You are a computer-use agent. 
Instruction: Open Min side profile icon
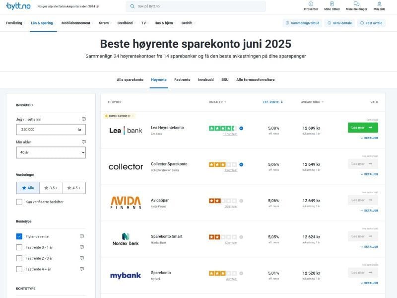click(x=379, y=4)
